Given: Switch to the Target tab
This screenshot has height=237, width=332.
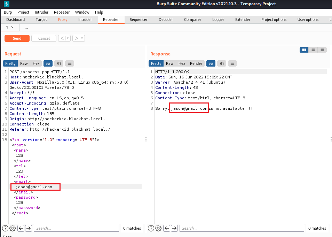Looking at the screenshot, I should point(41,20).
